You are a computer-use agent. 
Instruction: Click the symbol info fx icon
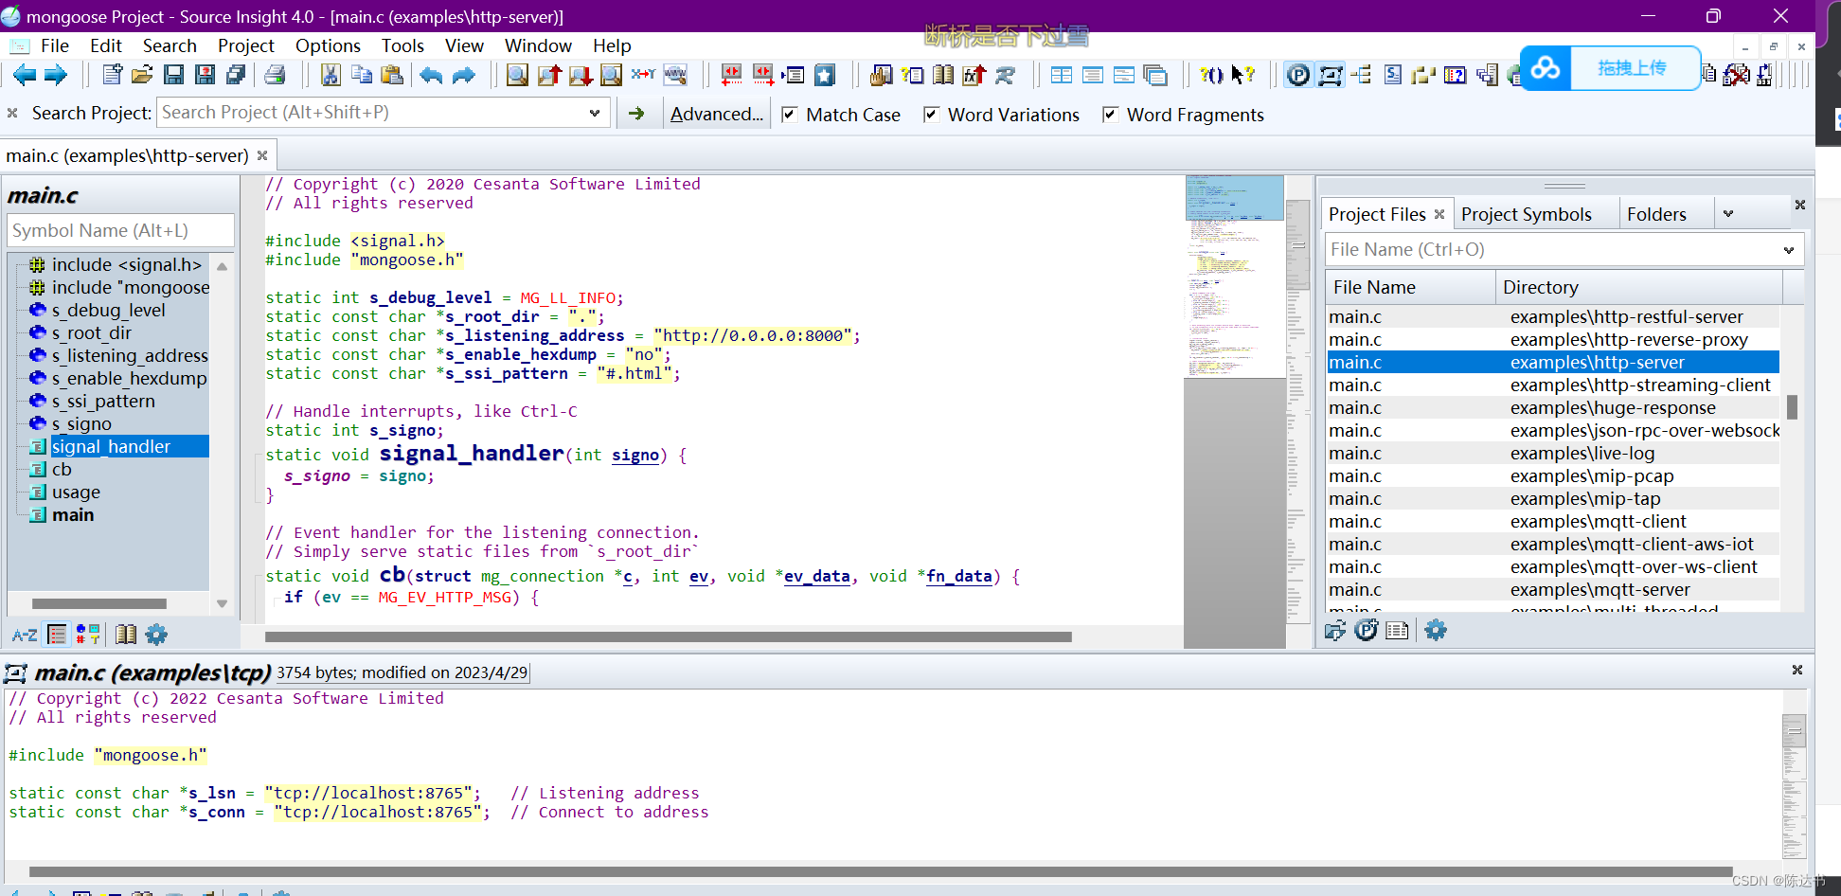(x=974, y=75)
